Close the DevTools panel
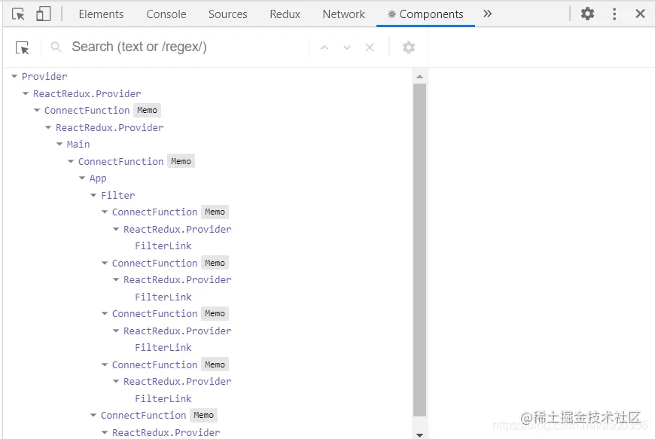The height and width of the screenshot is (439, 655). [x=640, y=14]
